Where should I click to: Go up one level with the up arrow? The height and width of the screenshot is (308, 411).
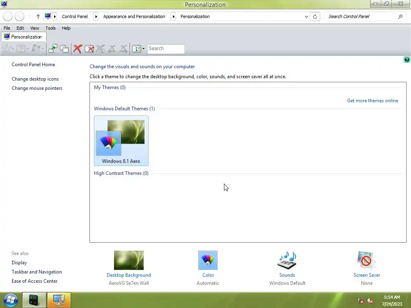coord(38,16)
